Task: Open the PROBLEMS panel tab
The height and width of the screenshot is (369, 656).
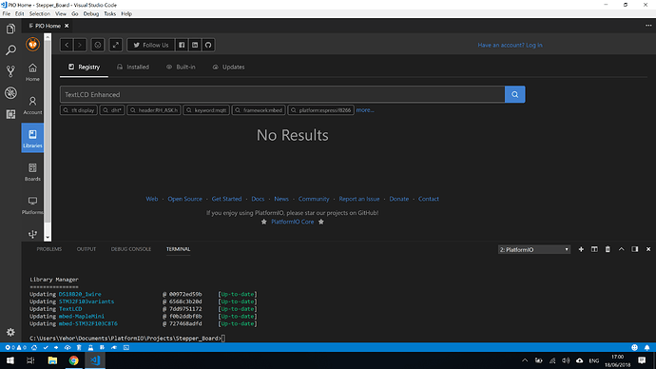Action: [x=48, y=249]
